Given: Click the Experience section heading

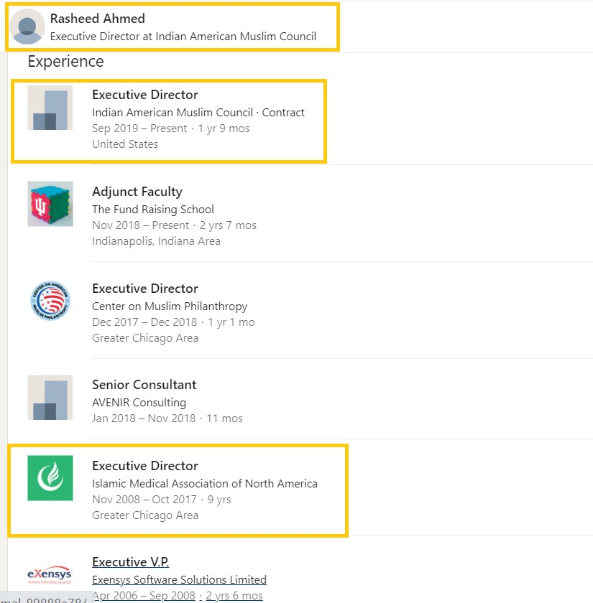Looking at the screenshot, I should pos(66,62).
